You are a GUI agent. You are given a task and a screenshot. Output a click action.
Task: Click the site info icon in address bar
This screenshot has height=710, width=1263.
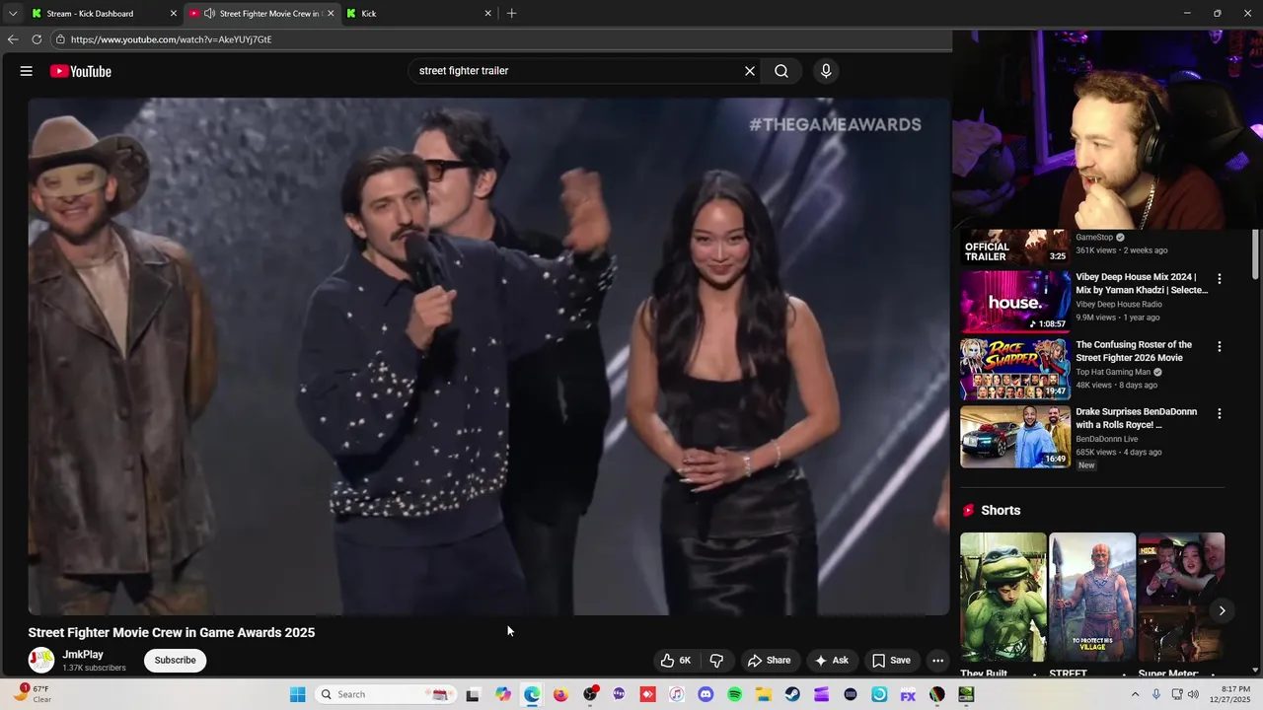(x=60, y=39)
